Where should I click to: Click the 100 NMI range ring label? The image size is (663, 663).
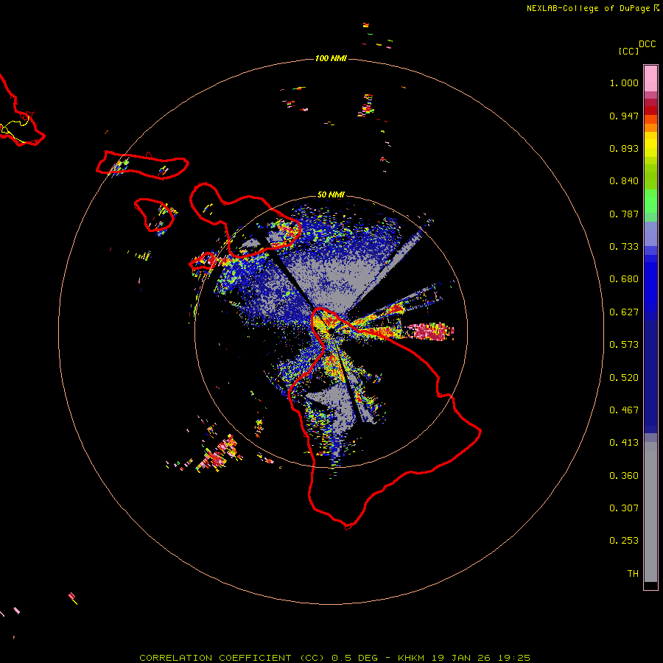pos(331,58)
